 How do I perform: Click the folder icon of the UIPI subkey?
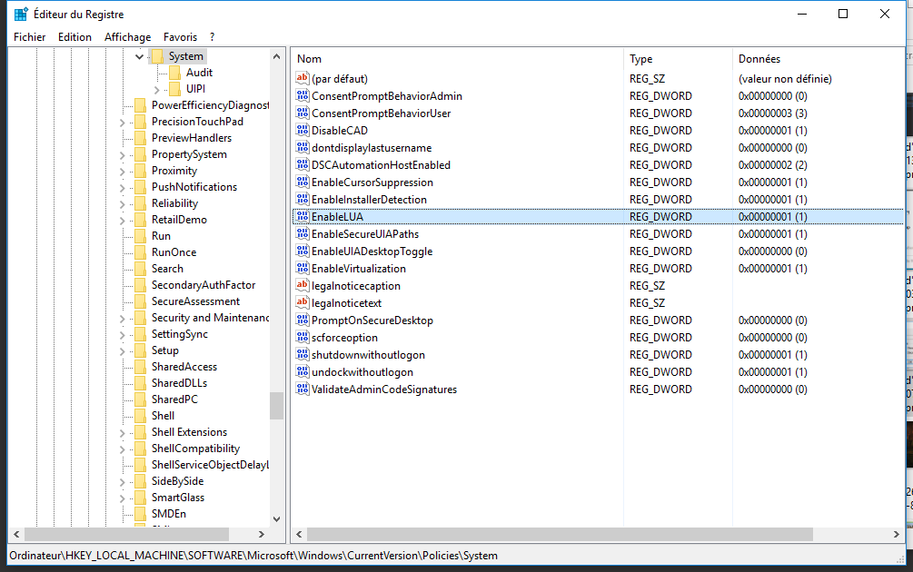(174, 89)
